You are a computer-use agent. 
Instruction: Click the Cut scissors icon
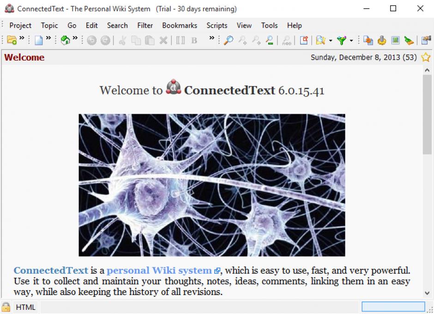pos(122,40)
